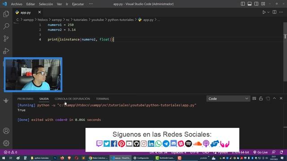Switch to Chrome Nube Colectiva taskbar window
287x161 pixels.
(98, 158)
